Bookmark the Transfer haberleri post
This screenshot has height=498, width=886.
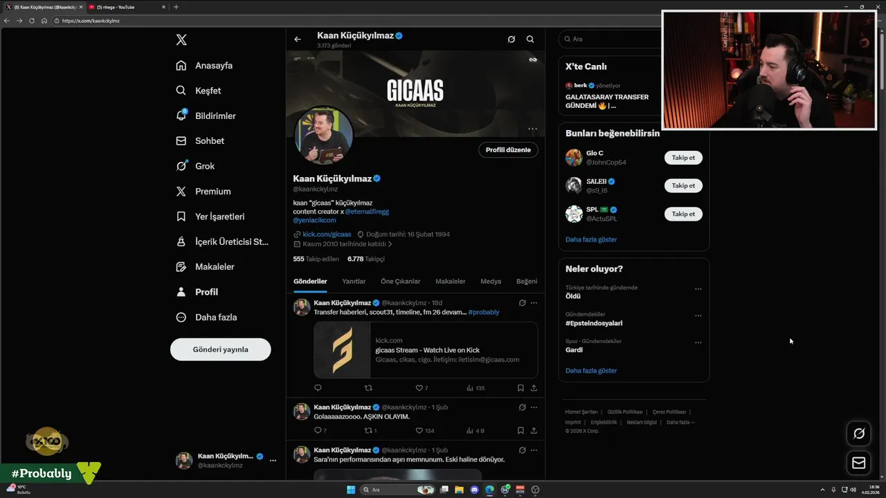click(x=521, y=388)
